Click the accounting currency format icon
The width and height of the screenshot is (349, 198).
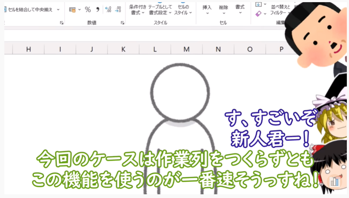(x=72, y=10)
